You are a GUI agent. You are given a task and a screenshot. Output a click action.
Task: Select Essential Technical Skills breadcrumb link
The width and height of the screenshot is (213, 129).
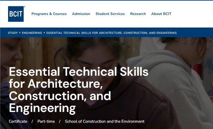tap(111, 33)
